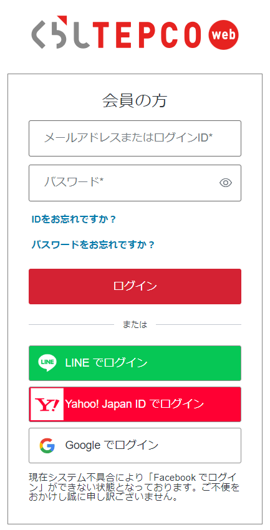Click the 会員の方 heading

(135, 101)
